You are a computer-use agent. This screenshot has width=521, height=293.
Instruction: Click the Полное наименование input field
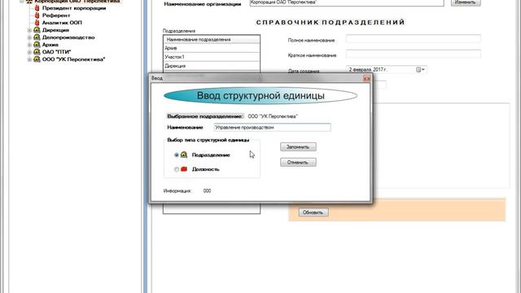pos(413,39)
